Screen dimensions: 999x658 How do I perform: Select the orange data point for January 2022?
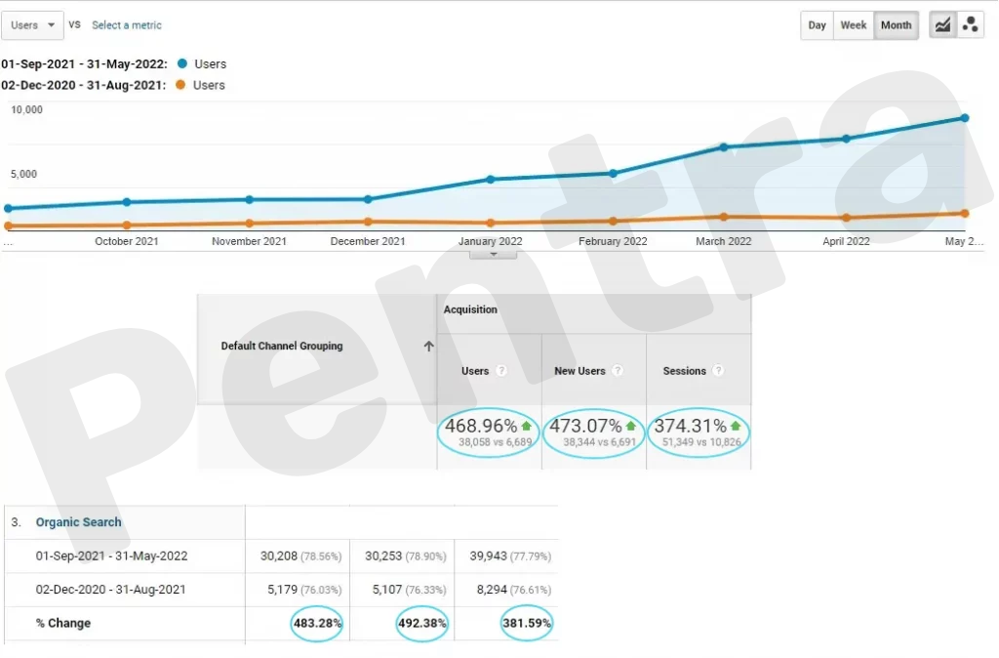(x=491, y=224)
